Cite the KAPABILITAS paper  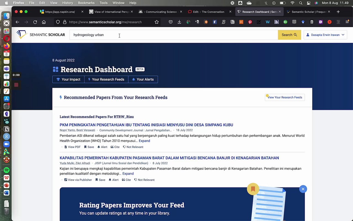coord(126,180)
